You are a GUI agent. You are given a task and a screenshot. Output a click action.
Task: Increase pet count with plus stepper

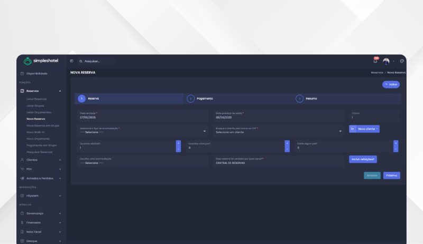396,143
